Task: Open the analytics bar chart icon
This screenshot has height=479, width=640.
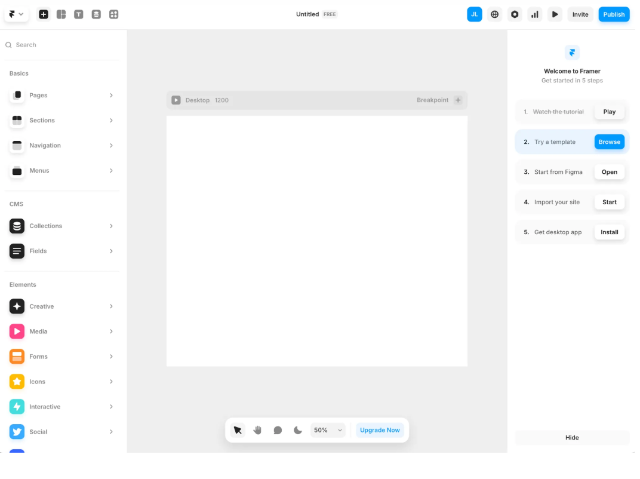Action: click(x=535, y=14)
